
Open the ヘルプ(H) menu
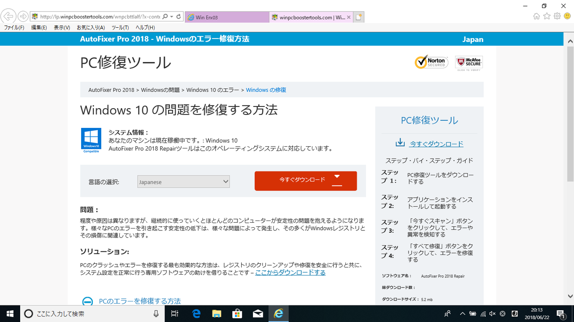tap(145, 28)
